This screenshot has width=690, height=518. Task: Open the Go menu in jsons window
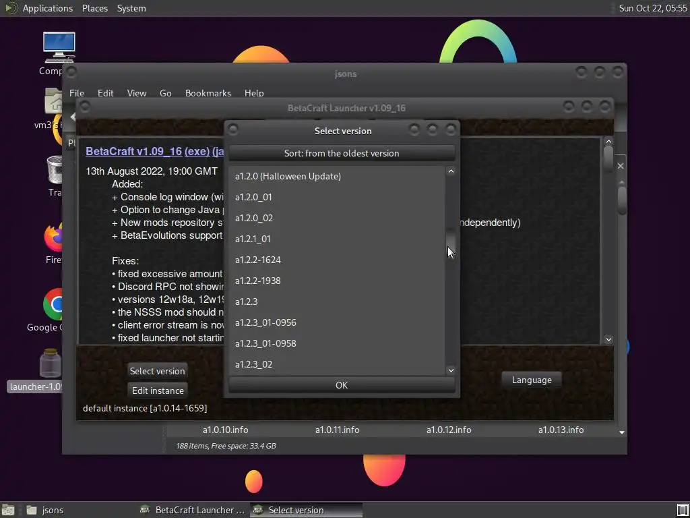pyautogui.click(x=166, y=93)
